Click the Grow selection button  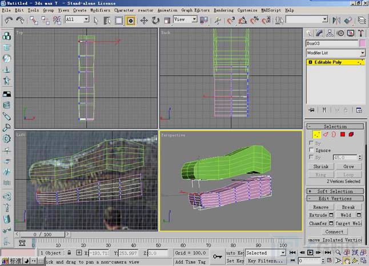348,167
